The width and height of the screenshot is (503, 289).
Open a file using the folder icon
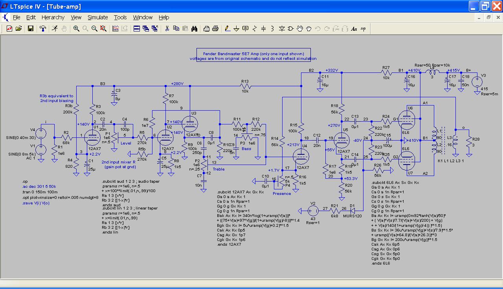click(x=18, y=29)
